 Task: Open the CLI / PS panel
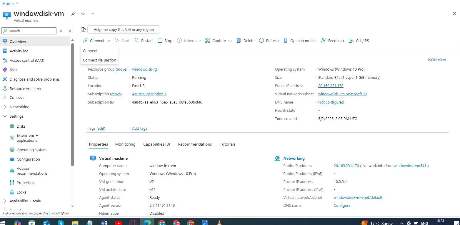coord(359,41)
